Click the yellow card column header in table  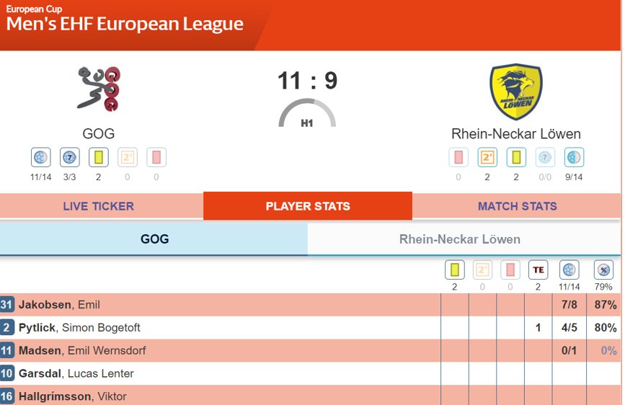pyautogui.click(x=454, y=270)
